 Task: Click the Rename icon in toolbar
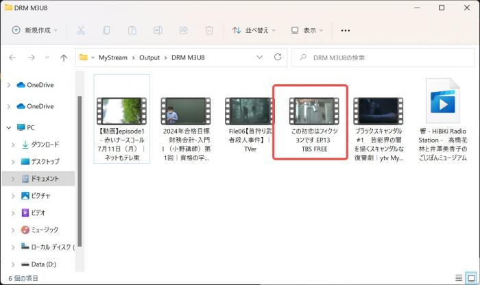(x=158, y=30)
